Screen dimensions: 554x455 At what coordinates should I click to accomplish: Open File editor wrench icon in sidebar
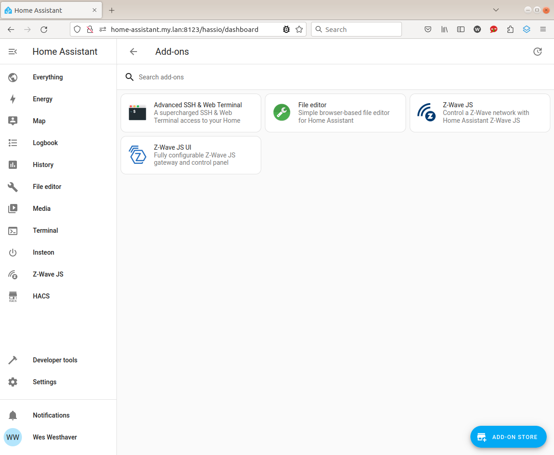[x=13, y=187]
